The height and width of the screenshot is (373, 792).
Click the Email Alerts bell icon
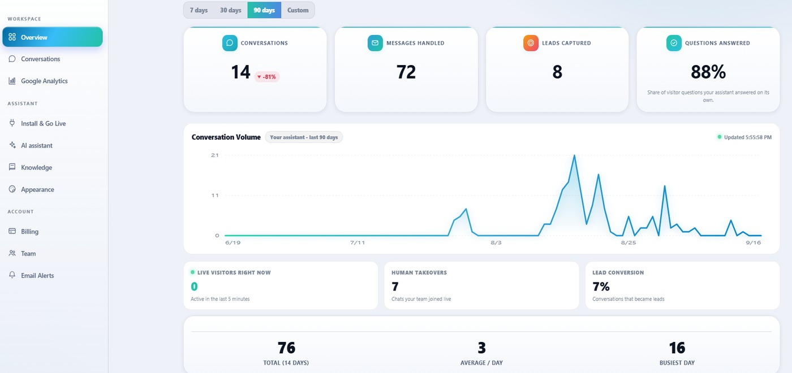[12, 275]
